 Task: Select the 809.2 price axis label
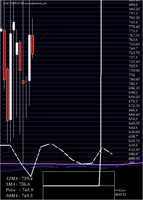pos(133,5)
